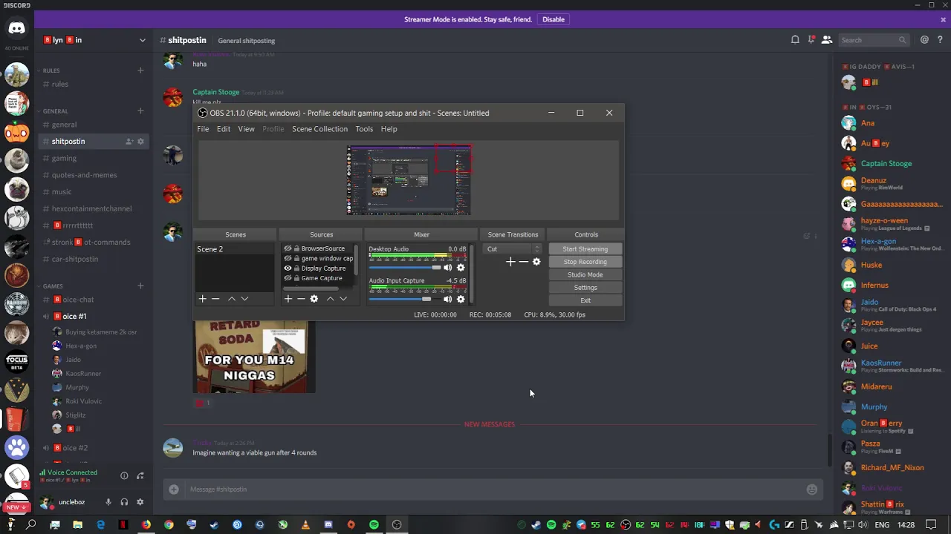Create a channel in the GAMES category
The image size is (951, 534).
(x=140, y=286)
